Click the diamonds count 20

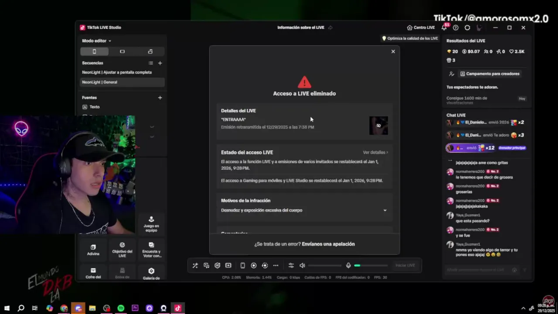(x=452, y=51)
